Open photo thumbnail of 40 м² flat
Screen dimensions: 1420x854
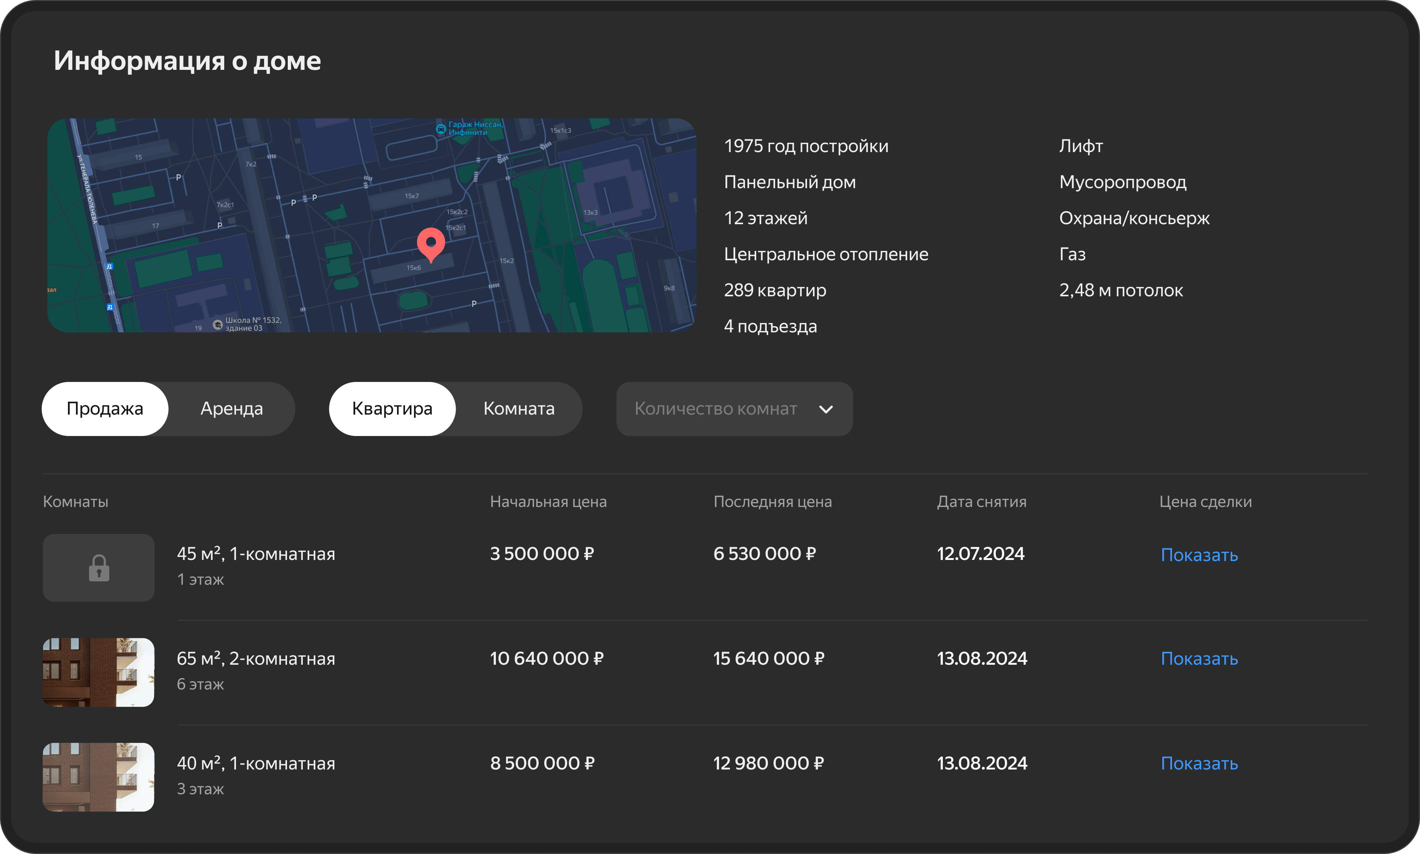98,777
